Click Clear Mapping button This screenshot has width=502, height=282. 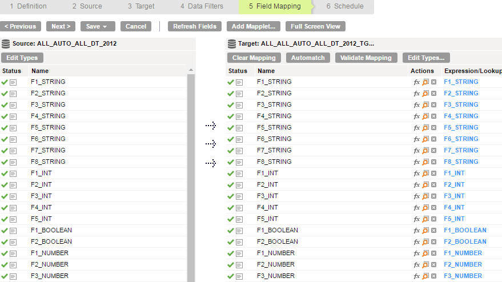254,58
